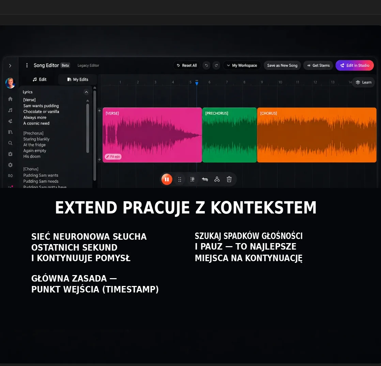The height and width of the screenshot is (366, 381).
Task: Open the three-dot menu beside Song Editor
Action: point(27,65)
